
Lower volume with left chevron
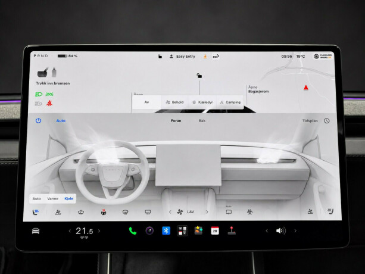pos(267,231)
